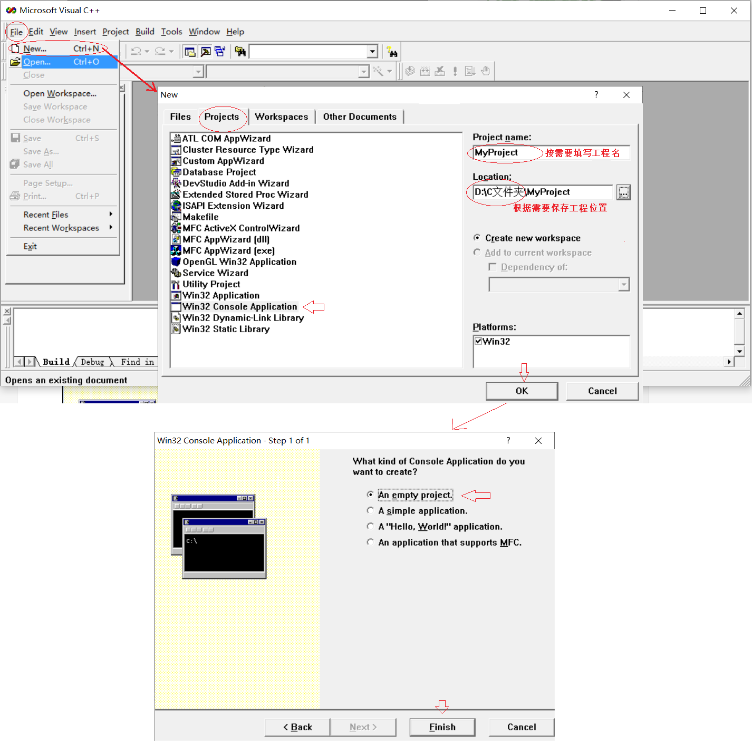Choose Open Workspace from File menu

tap(60, 93)
